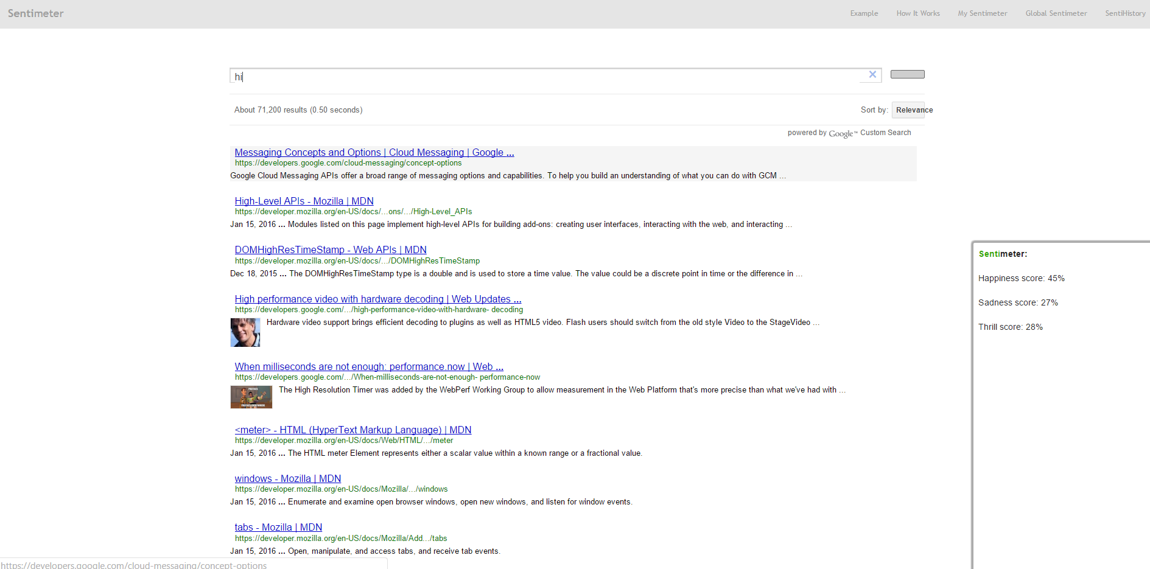Open the How It Works page
Viewport: 1150px width, 569px height.
[x=918, y=13]
